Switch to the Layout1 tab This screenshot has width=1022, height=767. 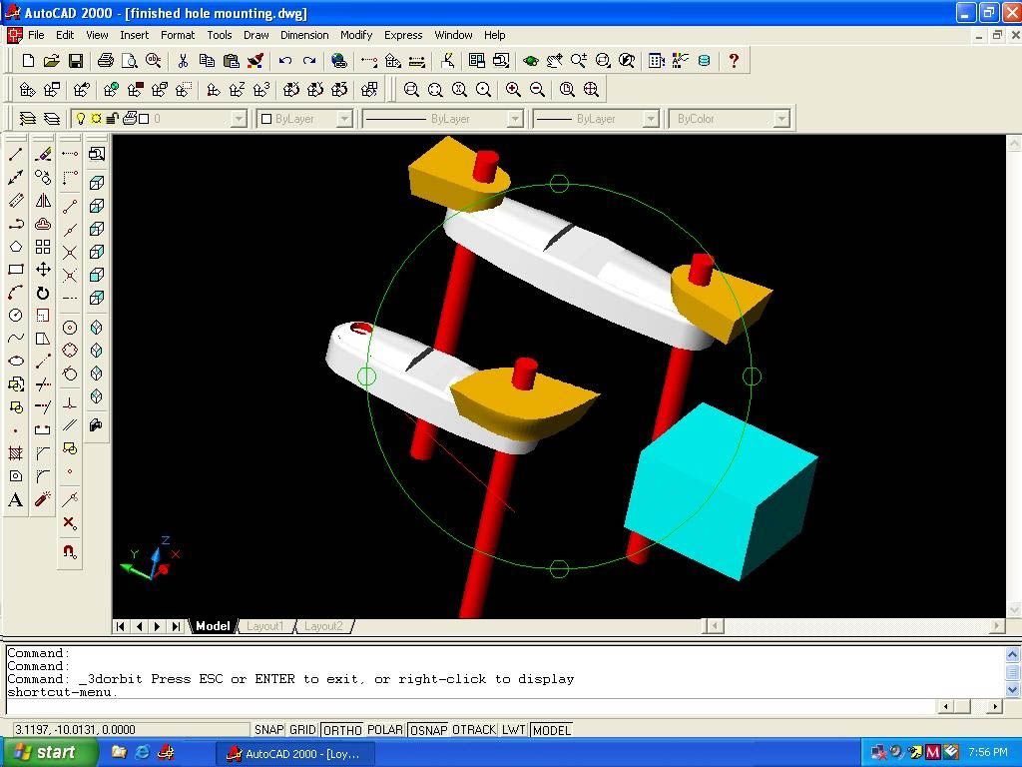265,626
